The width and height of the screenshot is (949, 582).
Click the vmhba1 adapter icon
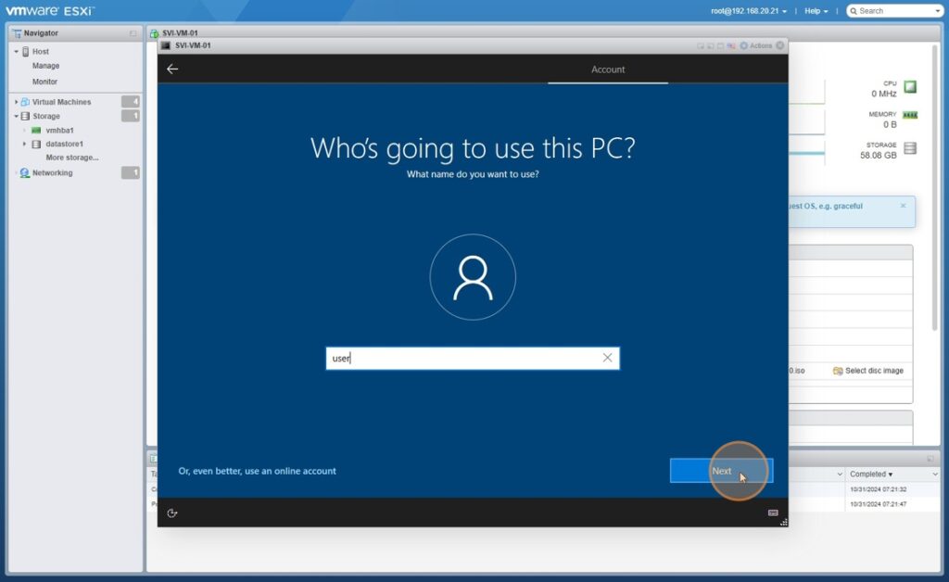click(x=36, y=130)
